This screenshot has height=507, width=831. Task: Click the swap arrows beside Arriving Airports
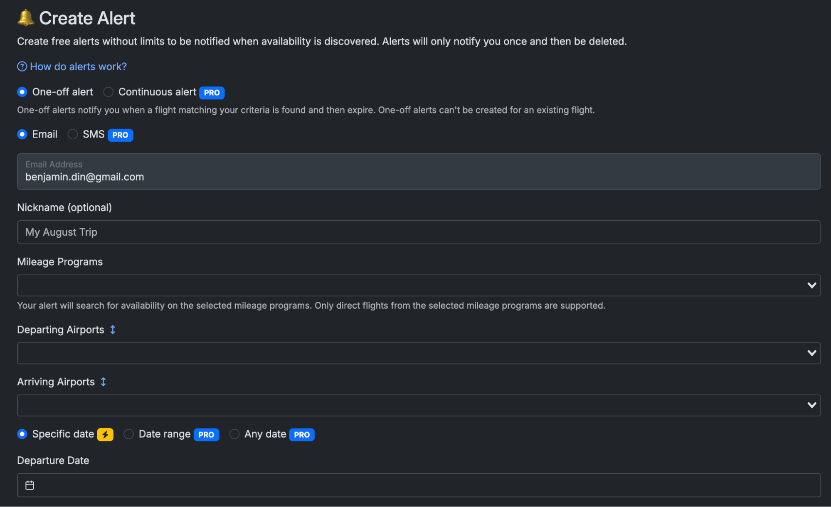104,381
